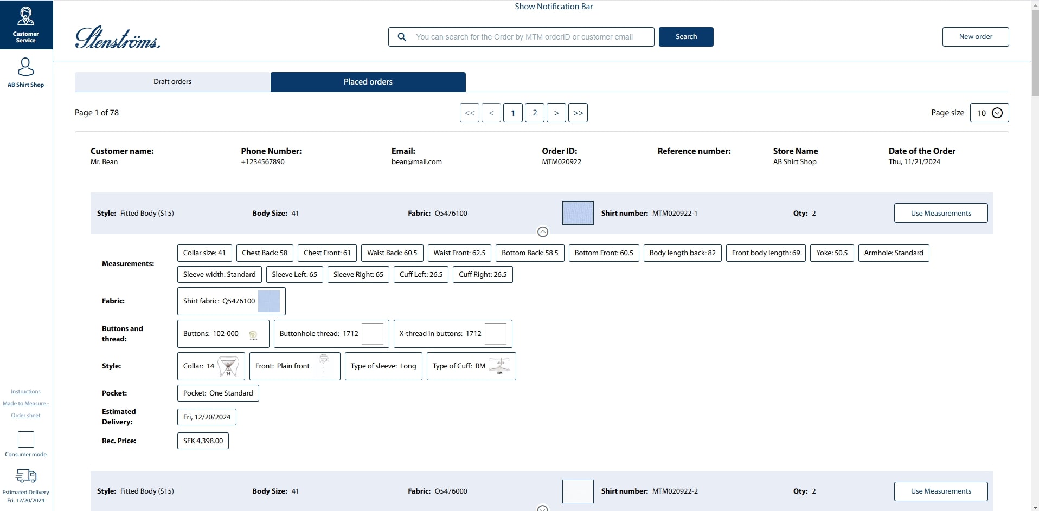Go to the last page of orders
Viewport: 1039px width, 511px height.
coord(578,113)
